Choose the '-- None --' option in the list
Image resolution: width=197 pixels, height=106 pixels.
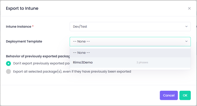coord(130,53)
